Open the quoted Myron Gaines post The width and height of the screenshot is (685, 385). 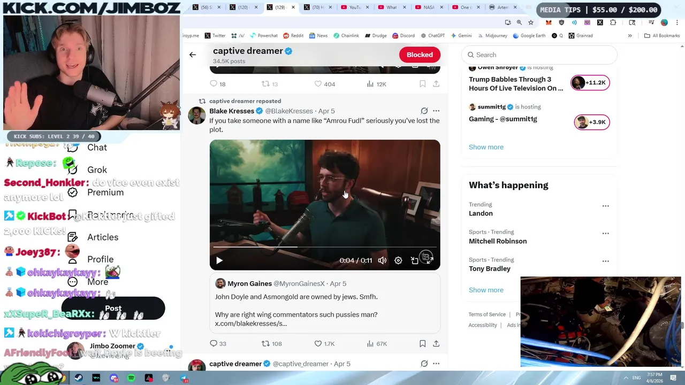[325, 304]
